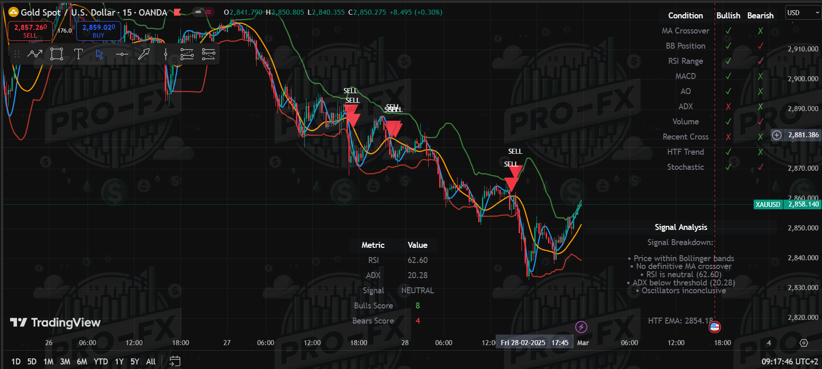Click the Signal NEUTRAL value
Screen dimensions: 822x369
(417, 291)
